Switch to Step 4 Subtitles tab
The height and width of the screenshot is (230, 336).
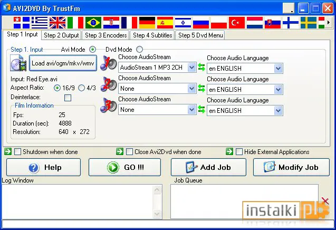152,35
